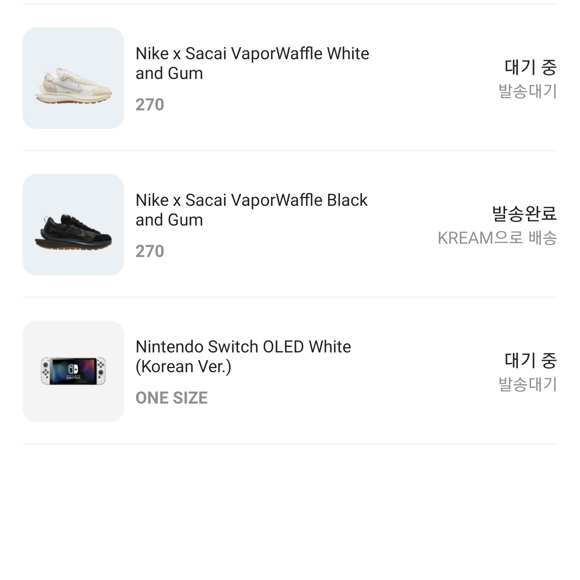Image resolution: width=580 pixels, height=580 pixels.
Task: Click the Nintendo Switch OLED product thumbnail
Action: coord(73,370)
